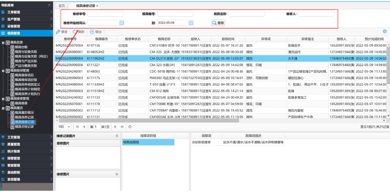Screen dimensions: 390x192
Task: Click the 维修单号 input field
Action: coord(106,14)
